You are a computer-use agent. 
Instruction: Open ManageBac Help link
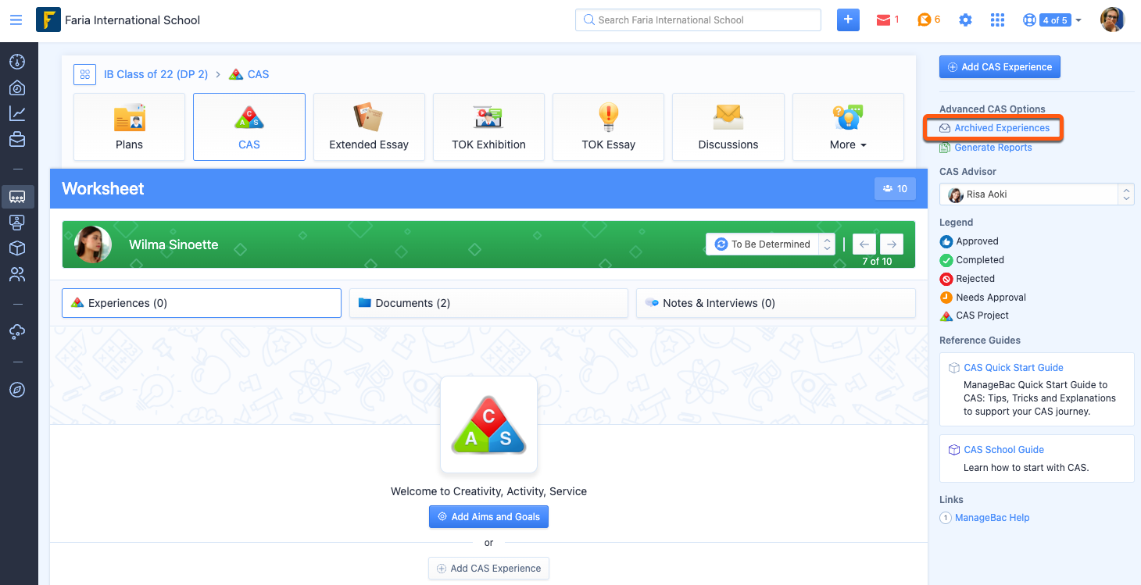(x=993, y=517)
